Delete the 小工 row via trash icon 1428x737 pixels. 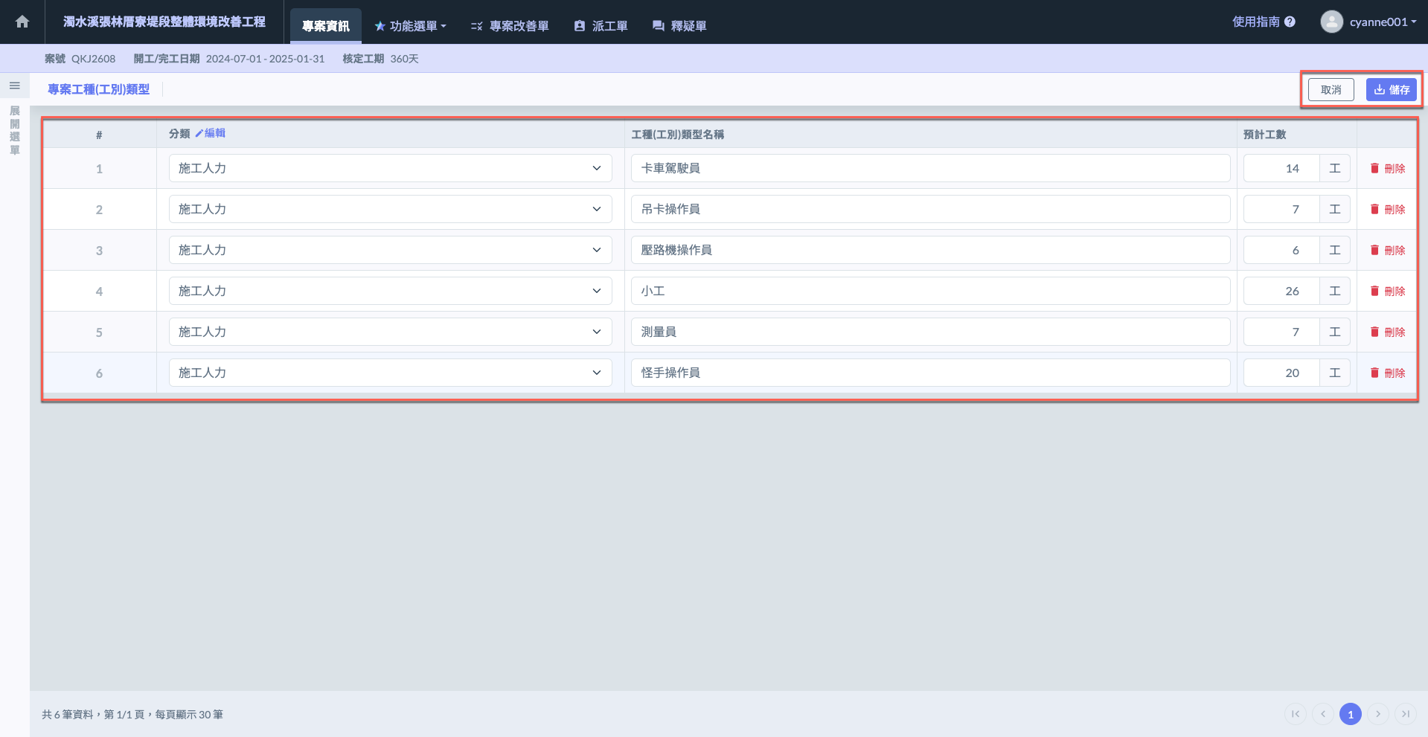click(1374, 292)
